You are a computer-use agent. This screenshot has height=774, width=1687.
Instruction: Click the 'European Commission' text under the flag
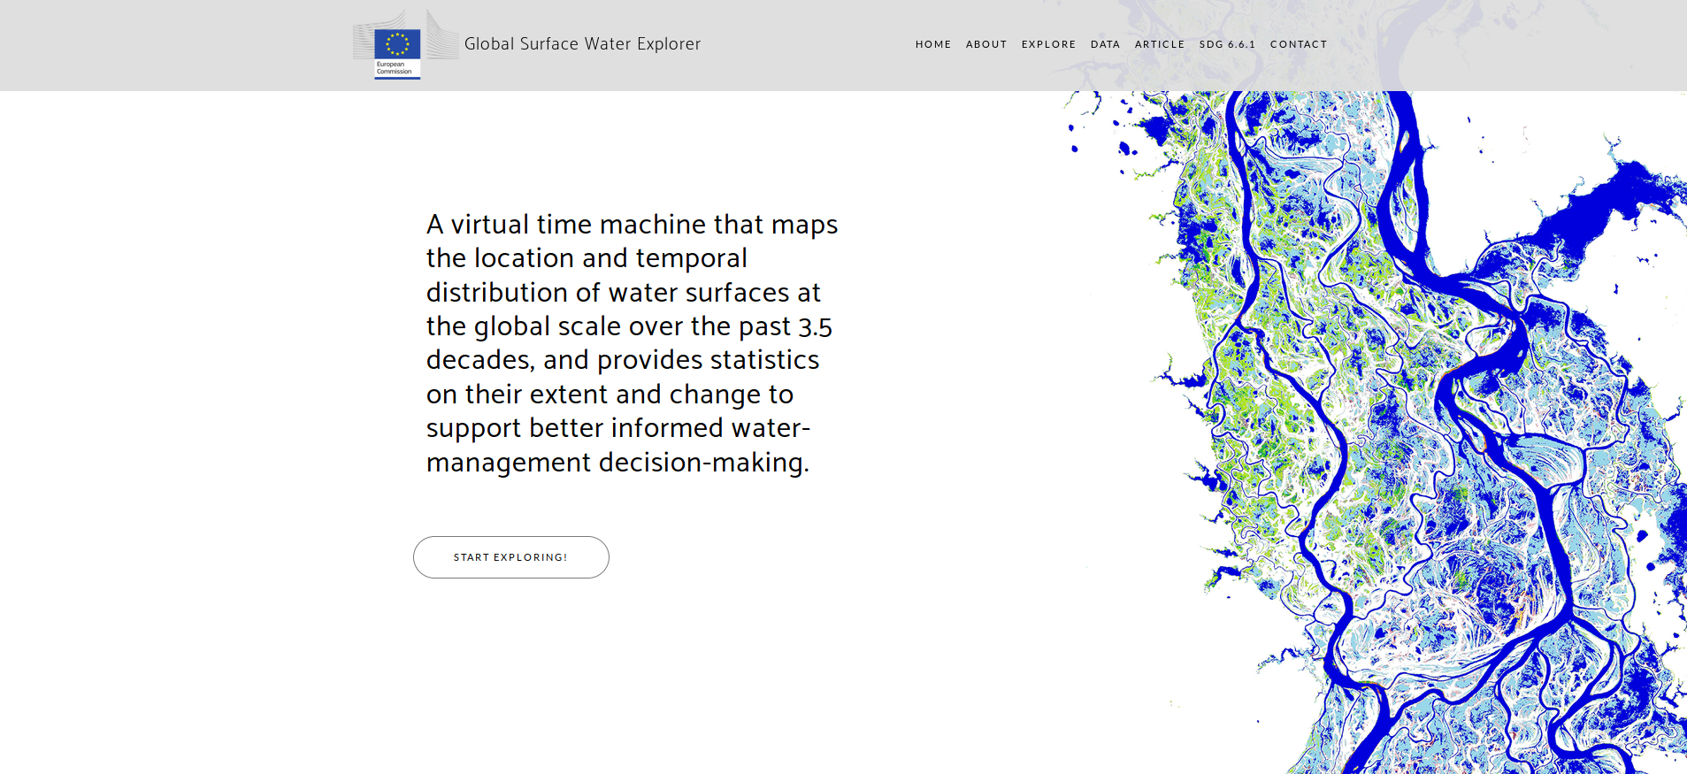[x=395, y=68]
